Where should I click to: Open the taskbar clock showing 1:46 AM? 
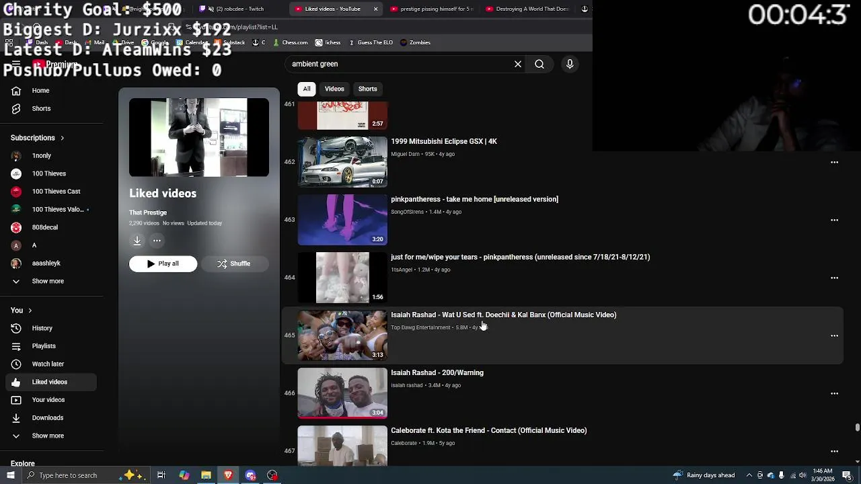(823, 475)
